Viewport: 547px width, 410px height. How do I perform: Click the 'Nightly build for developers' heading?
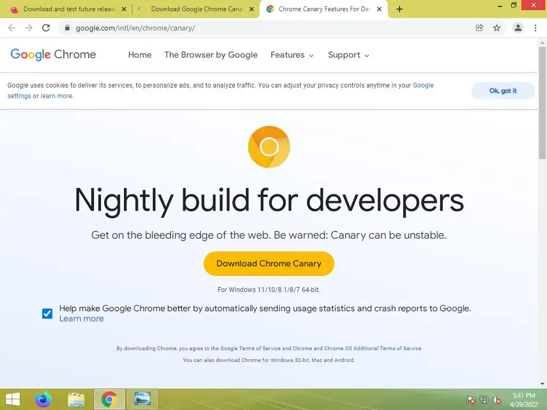(269, 201)
